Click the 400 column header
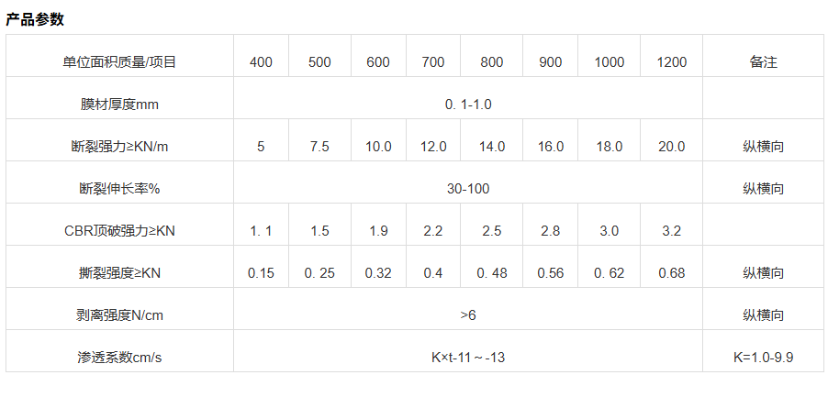The width and height of the screenshot is (828, 397). [261, 62]
